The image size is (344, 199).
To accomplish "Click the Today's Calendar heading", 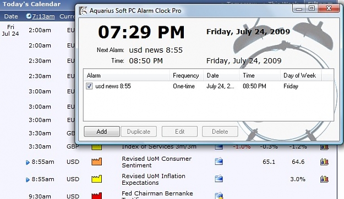I will pos(31,4).
